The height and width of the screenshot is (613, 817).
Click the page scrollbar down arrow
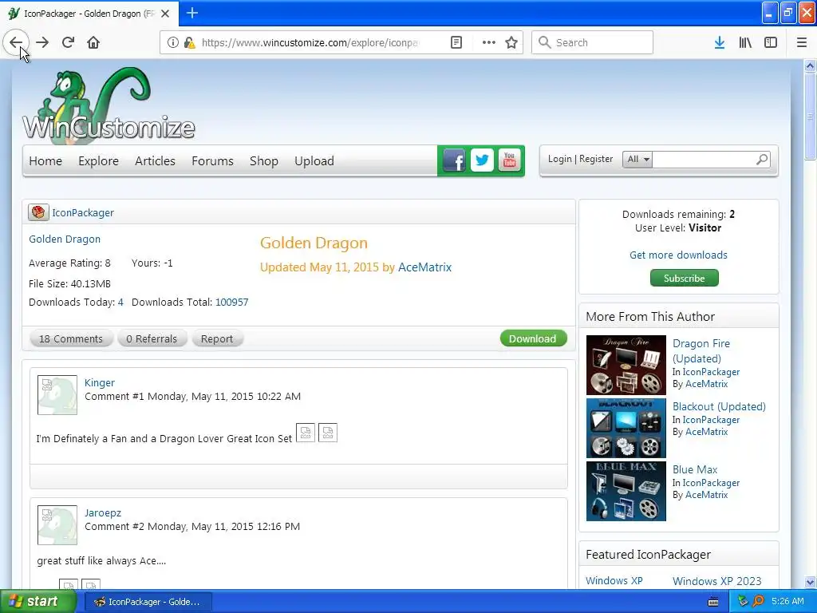point(810,582)
